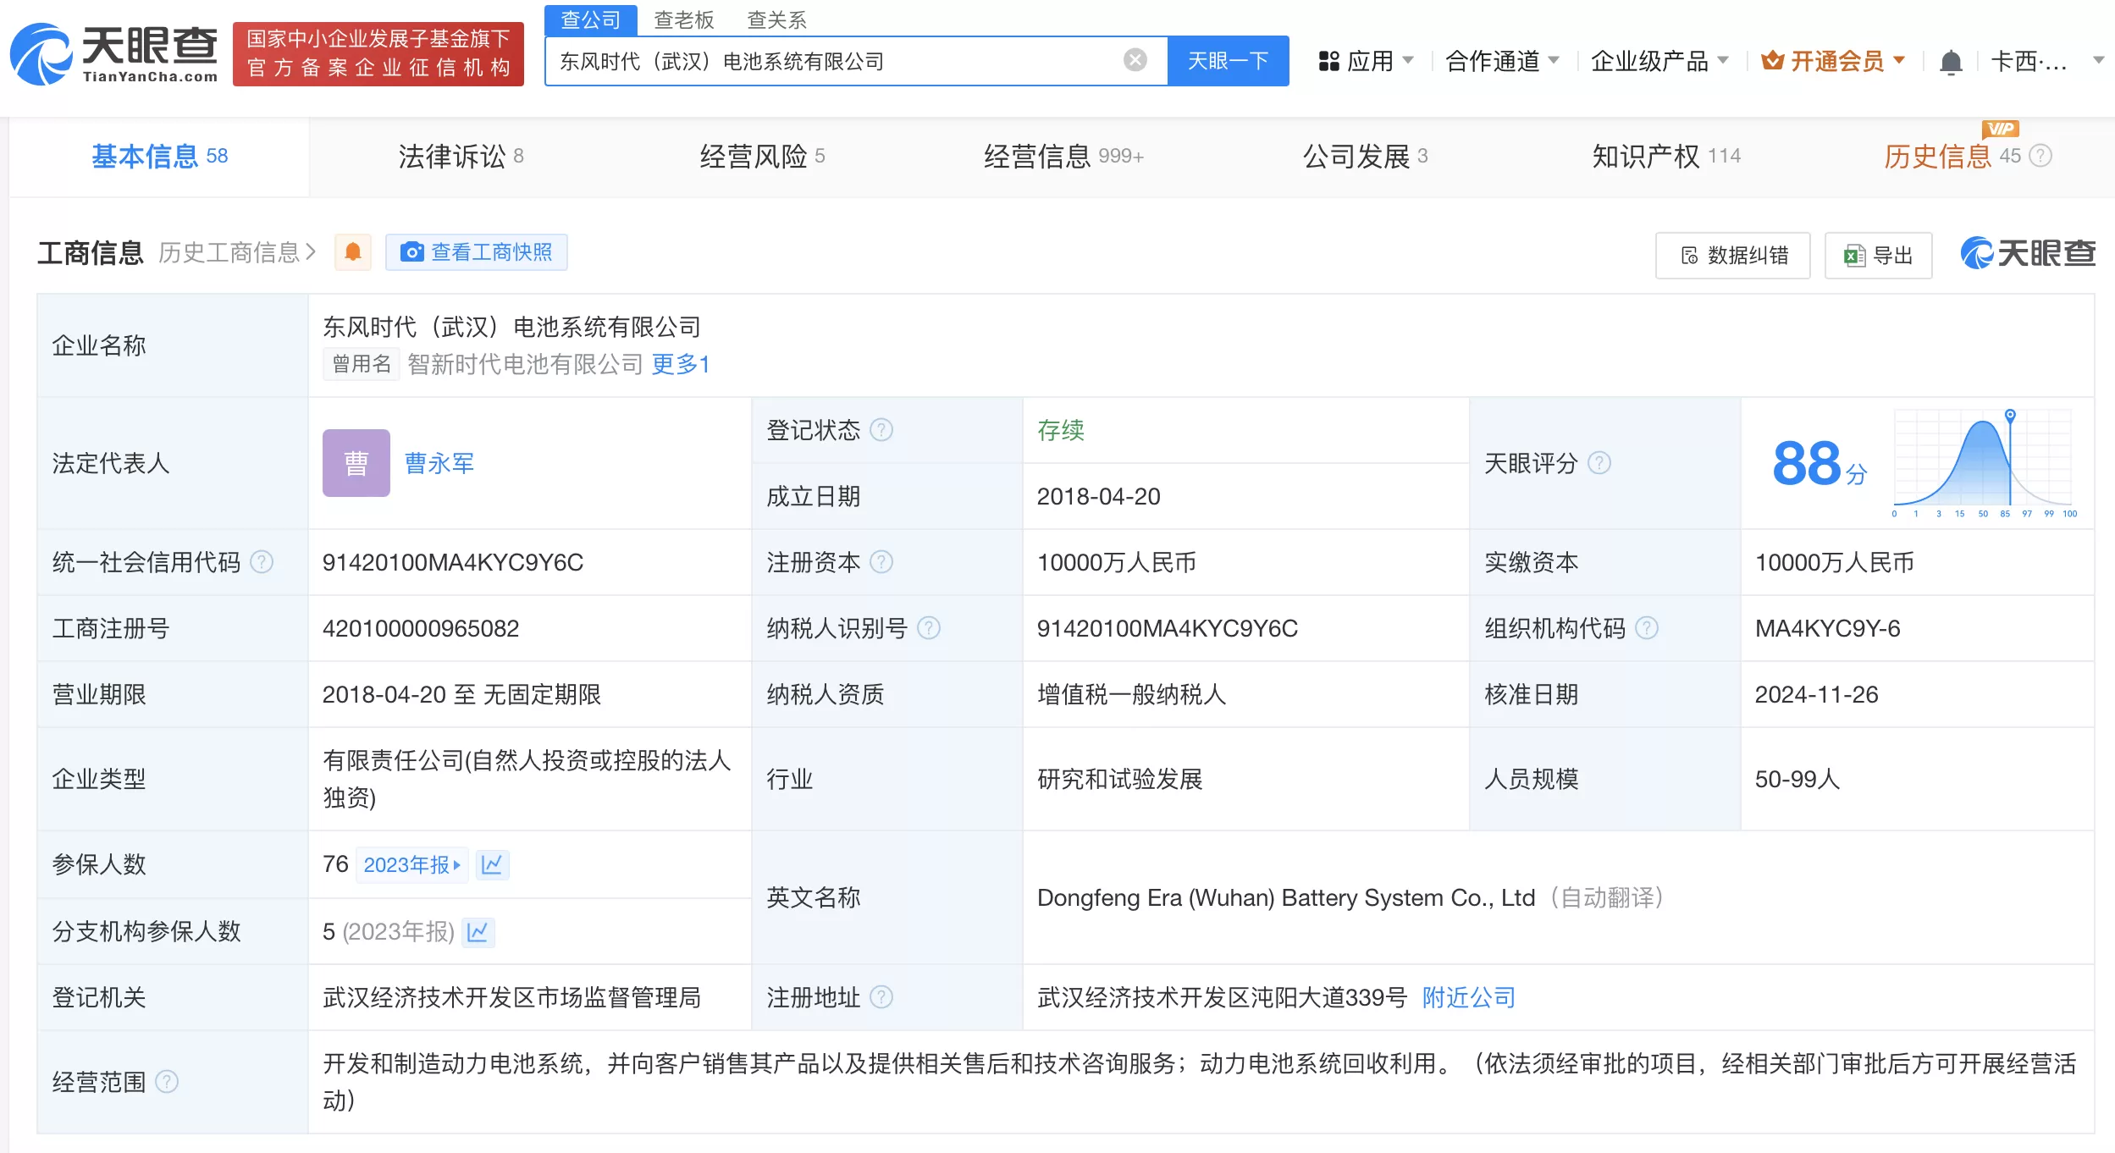The width and height of the screenshot is (2115, 1153).
Task: Click organization code MA4KYC9Y-6
Action: (1827, 628)
